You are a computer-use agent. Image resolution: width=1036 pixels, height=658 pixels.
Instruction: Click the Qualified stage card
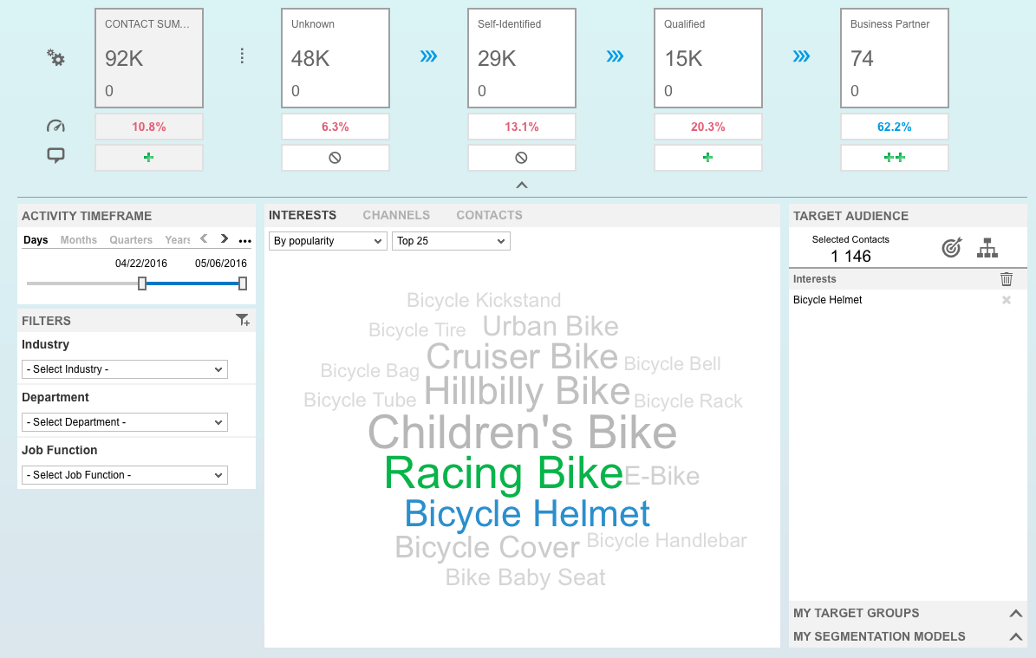point(708,58)
